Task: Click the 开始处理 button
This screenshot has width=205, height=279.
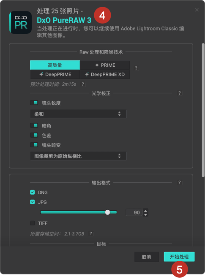Action: (x=179, y=257)
